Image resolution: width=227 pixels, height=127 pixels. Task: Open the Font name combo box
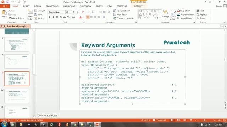click(x=56, y=12)
